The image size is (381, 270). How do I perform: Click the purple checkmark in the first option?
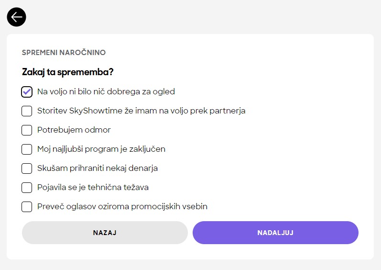click(x=27, y=91)
